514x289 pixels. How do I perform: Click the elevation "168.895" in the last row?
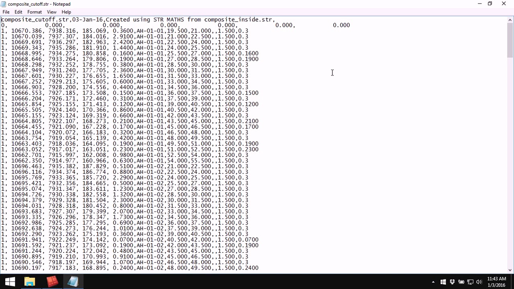point(94,268)
